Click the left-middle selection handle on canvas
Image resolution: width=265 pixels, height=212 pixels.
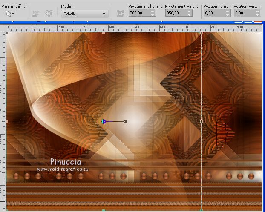[x=7, y=121]
